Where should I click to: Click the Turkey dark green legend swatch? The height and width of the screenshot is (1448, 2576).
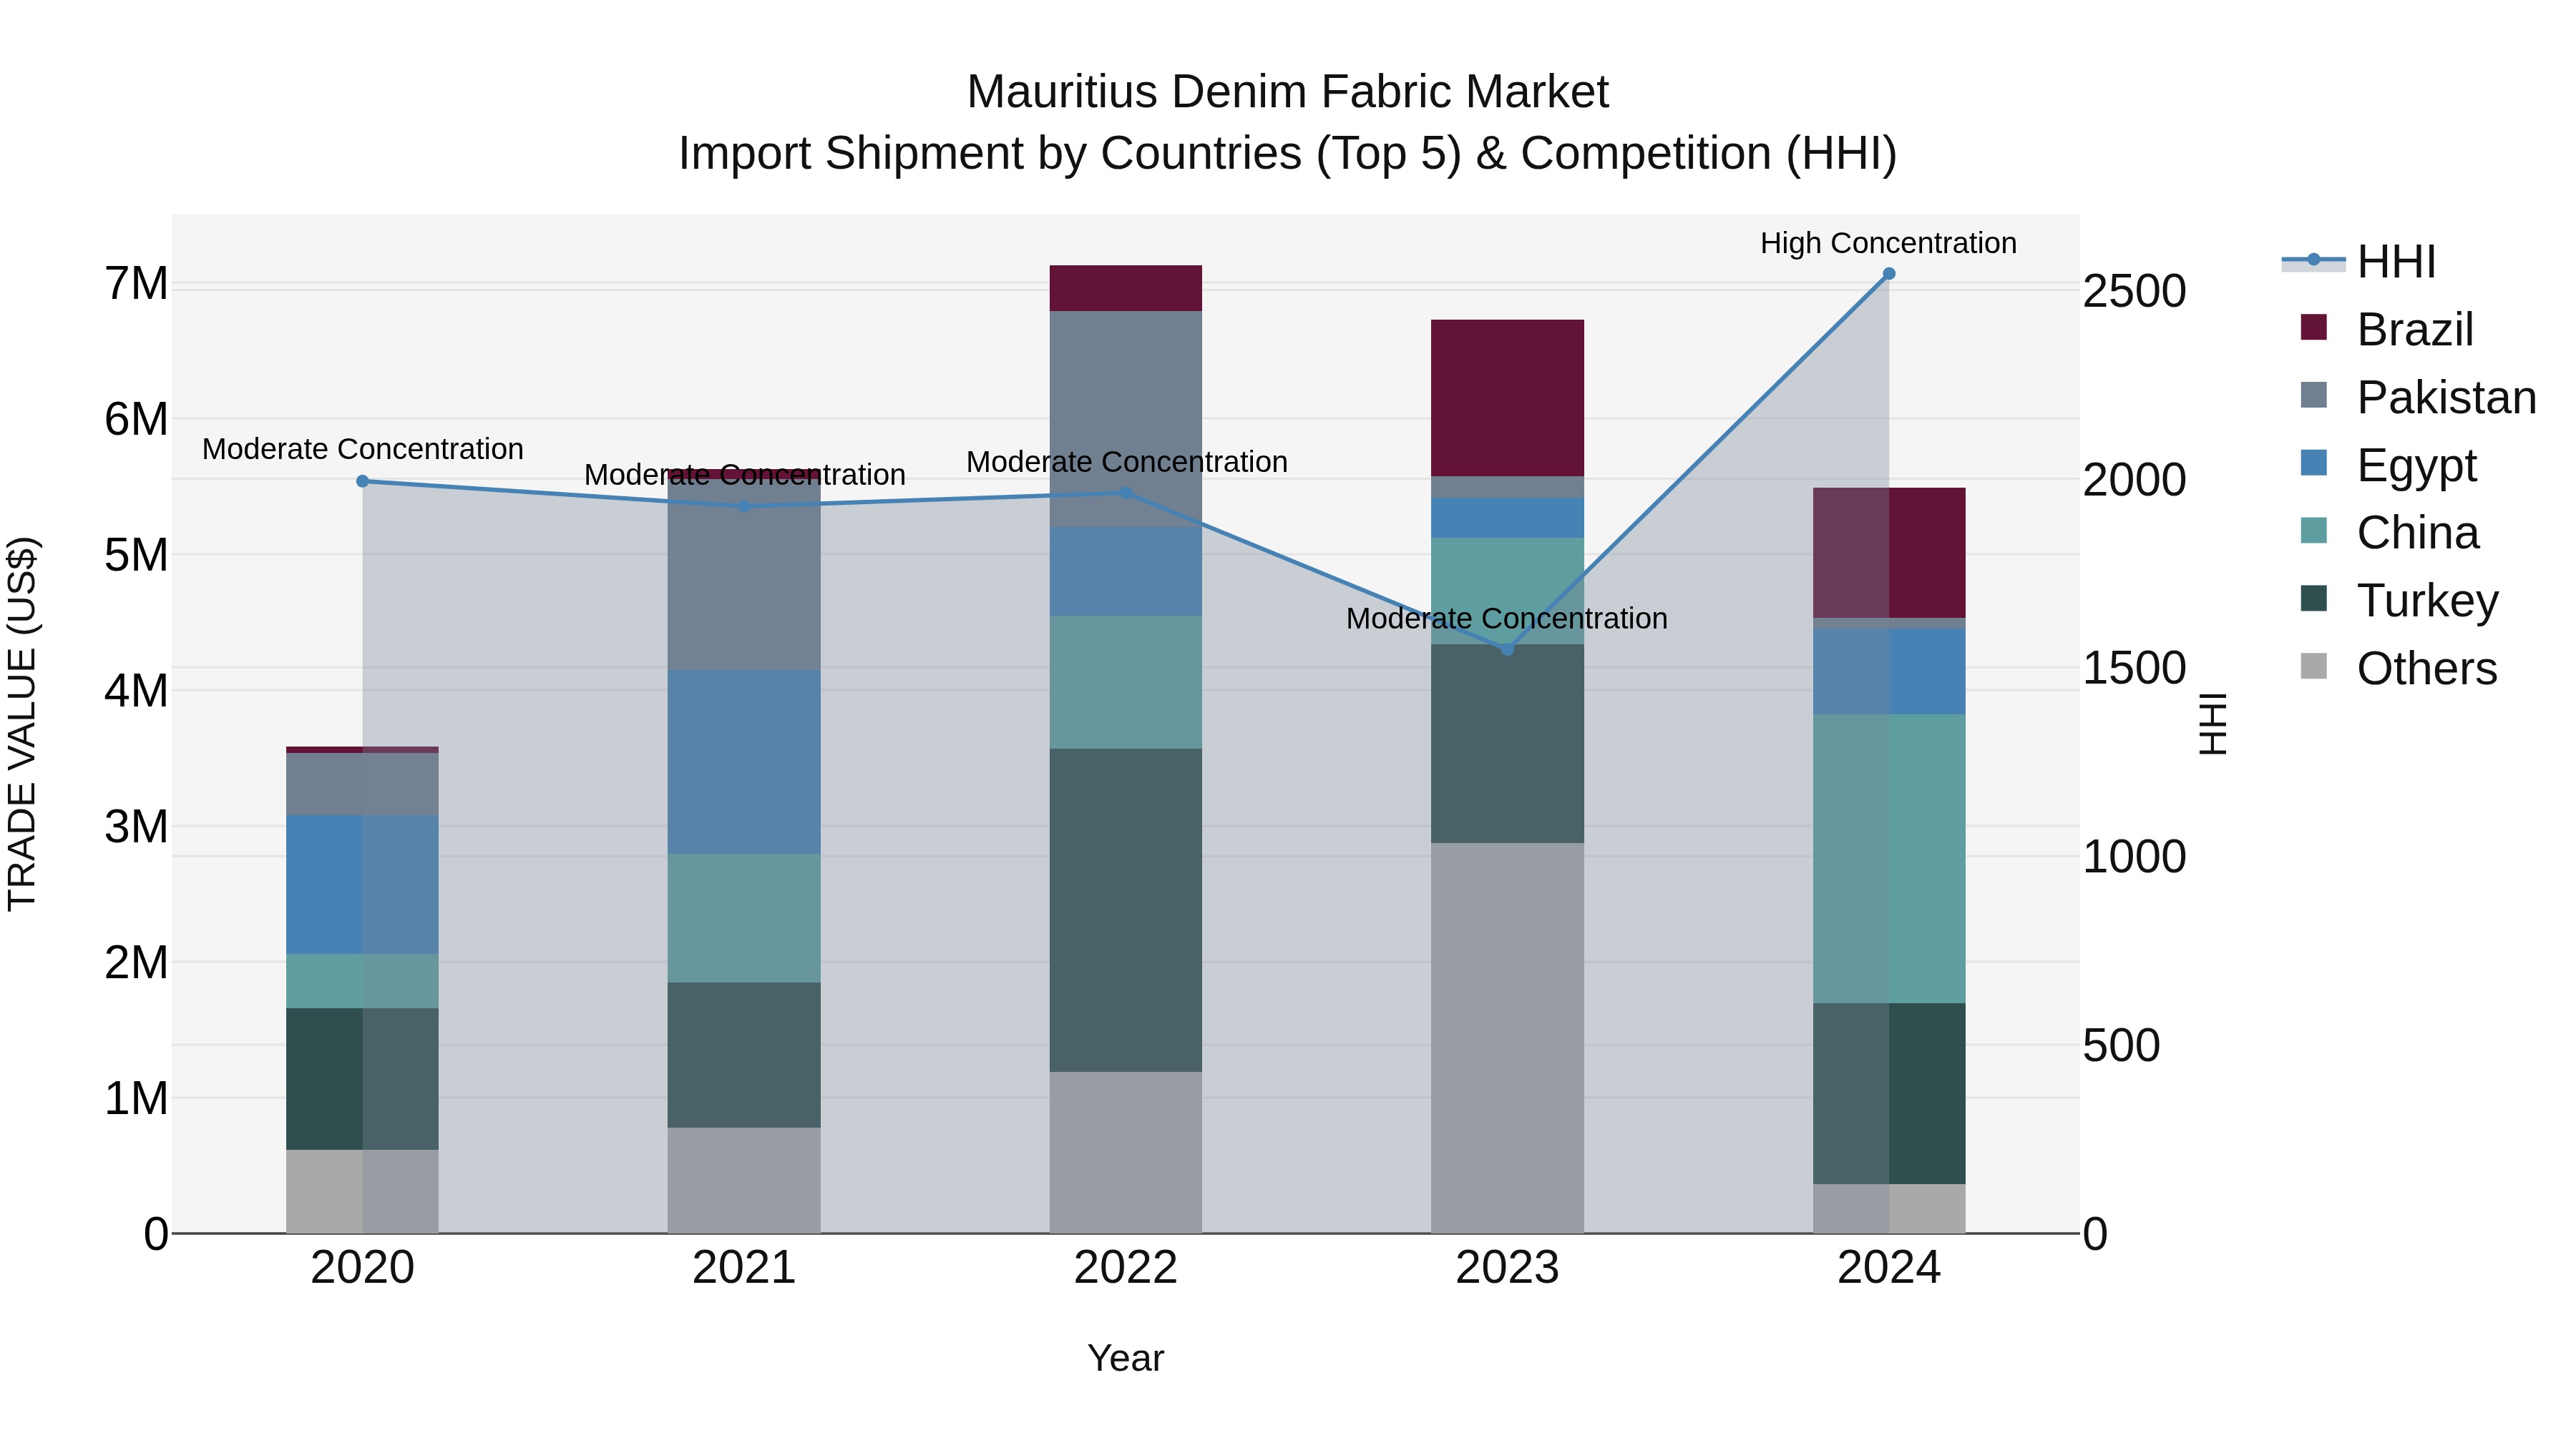pyautogui.click(x=2314, y=599)
